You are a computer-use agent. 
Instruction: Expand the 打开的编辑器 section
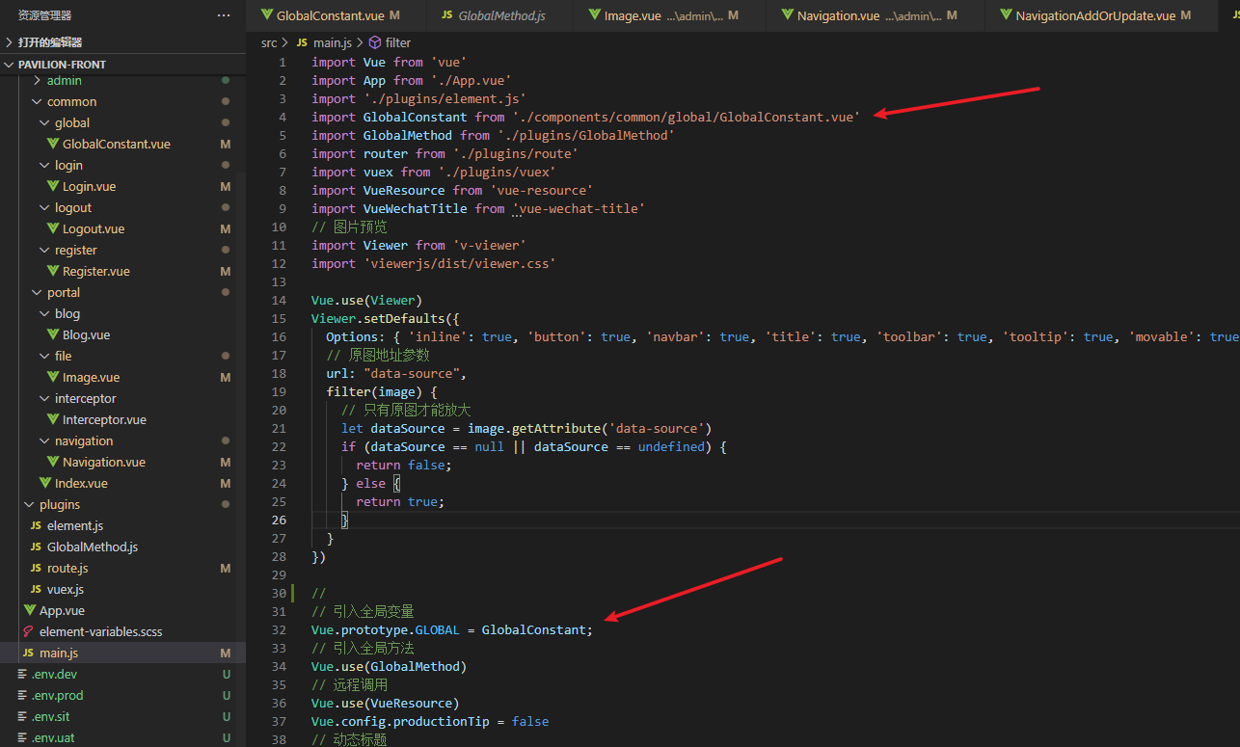10,42
